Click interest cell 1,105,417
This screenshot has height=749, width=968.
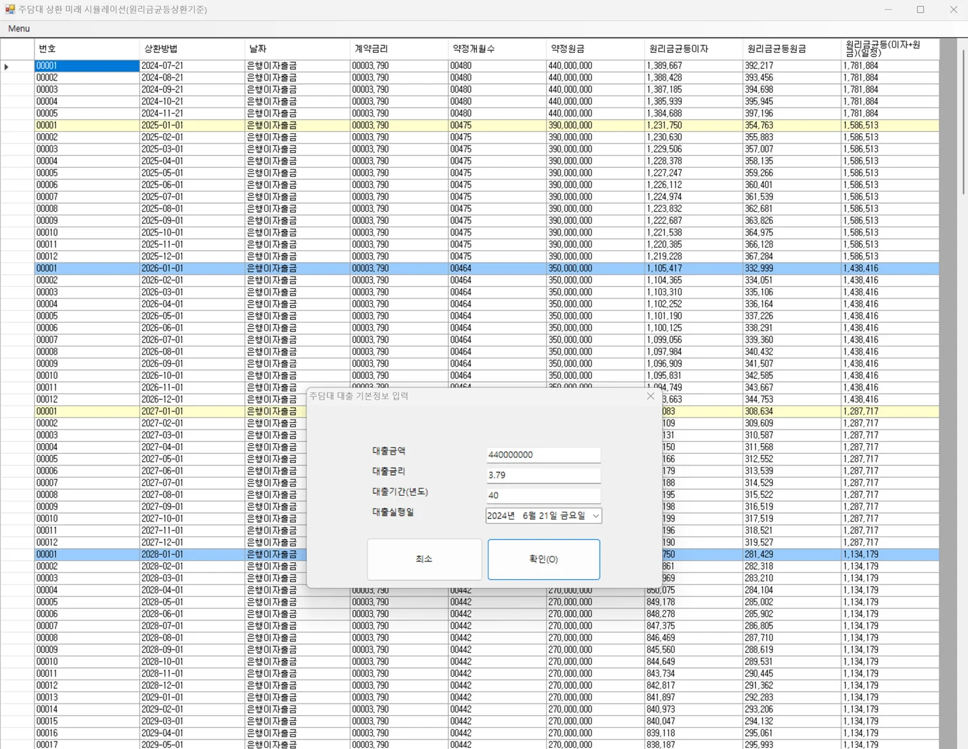pos(693,269)
